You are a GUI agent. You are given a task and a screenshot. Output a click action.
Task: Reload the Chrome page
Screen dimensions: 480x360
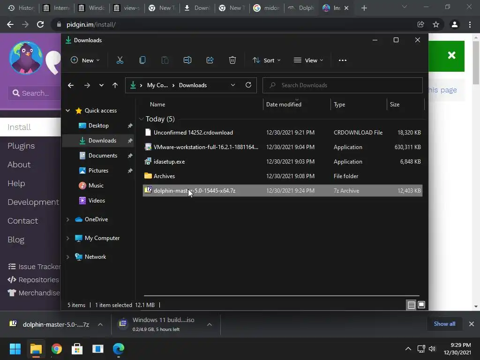[40, 24]
